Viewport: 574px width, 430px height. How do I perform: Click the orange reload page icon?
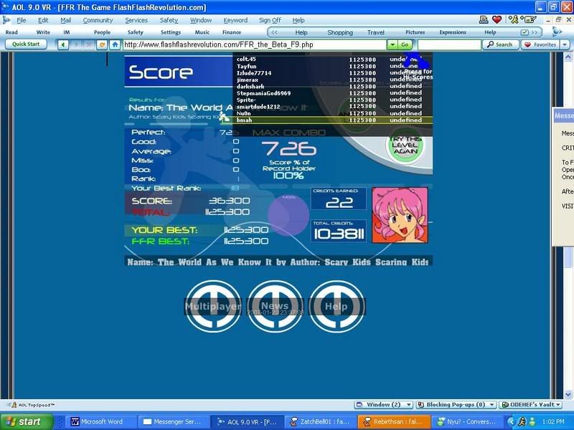[x=102, y=44]
